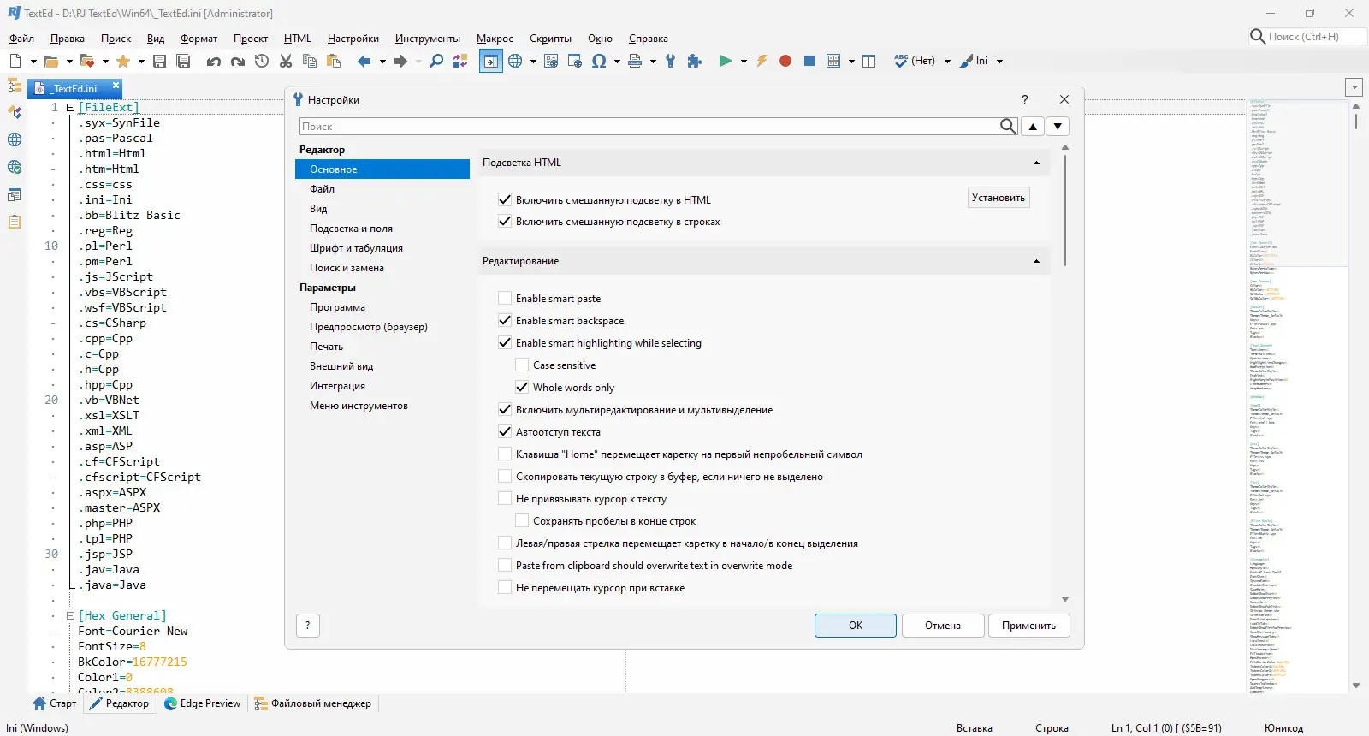Viewport: 1369px width, 736px height.
Task: Click the Print printer icon
Action: tap(635, 61)
